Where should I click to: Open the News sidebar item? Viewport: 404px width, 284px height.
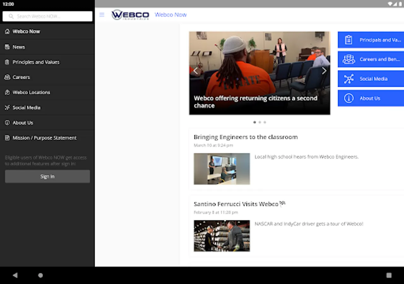coord(47,47)
